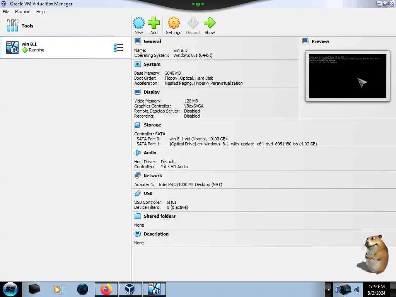Switch to the win 8.1 VM taskbar icon
The width and height of the screenshot is (396, 297).
point(154,289)
